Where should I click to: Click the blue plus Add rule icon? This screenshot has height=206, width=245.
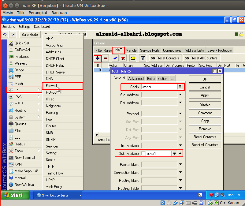coord(98,58)
